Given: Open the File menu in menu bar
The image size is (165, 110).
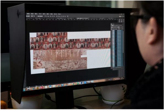Looking at the screenshot, I should pos(28,13).
